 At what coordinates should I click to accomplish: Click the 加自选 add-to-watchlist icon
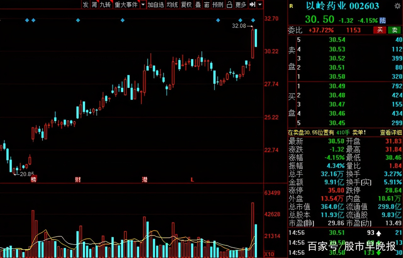pos(156,5)
